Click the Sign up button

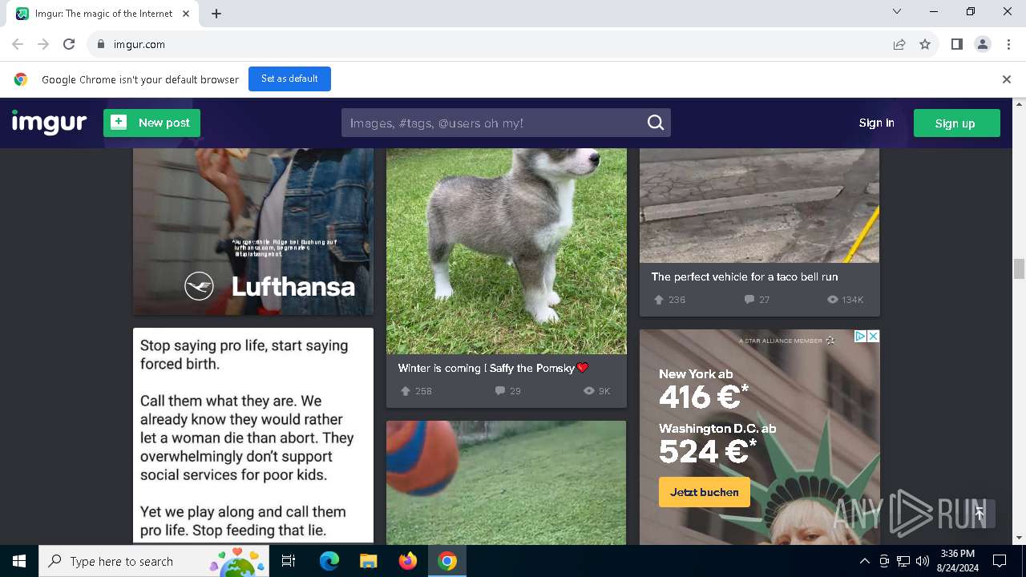(x=955, y=123)
